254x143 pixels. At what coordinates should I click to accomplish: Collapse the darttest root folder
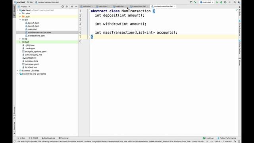click(x=17, y=10)
